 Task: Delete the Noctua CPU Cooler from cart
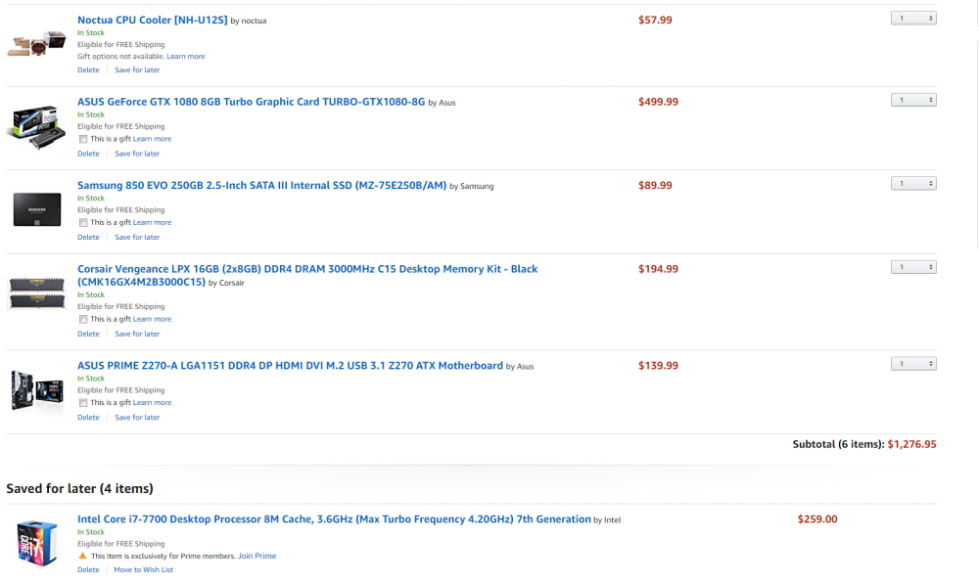click(x=88, y=70)
